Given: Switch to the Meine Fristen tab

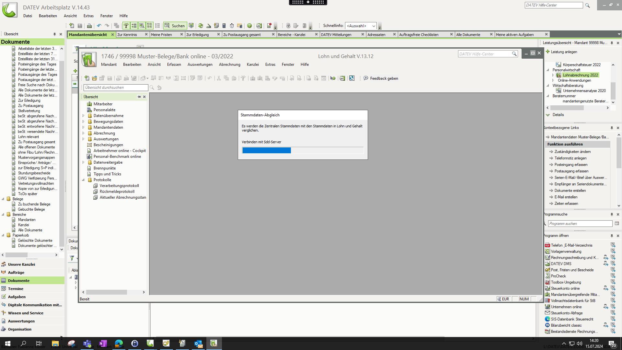Looking at the screenshot, I should [x=161, y=35].
